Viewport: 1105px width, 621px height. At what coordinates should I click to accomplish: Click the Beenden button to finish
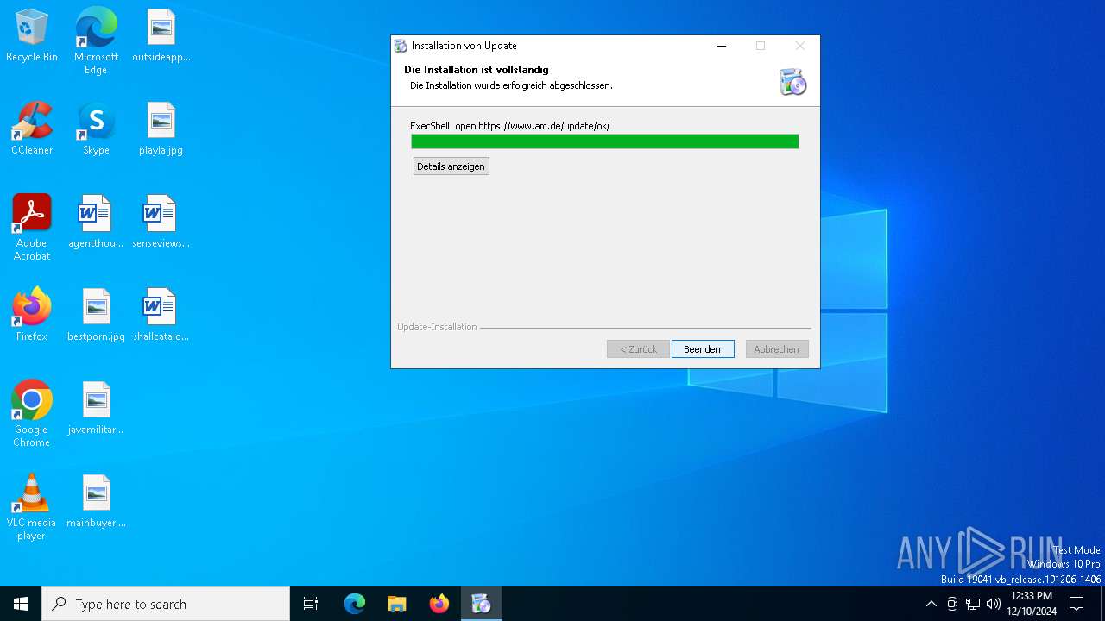point(703,349)
